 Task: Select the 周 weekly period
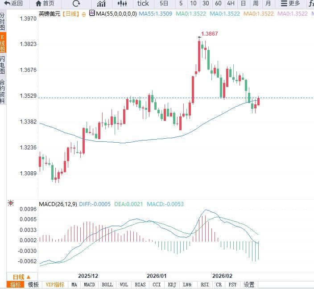[256, 4]
